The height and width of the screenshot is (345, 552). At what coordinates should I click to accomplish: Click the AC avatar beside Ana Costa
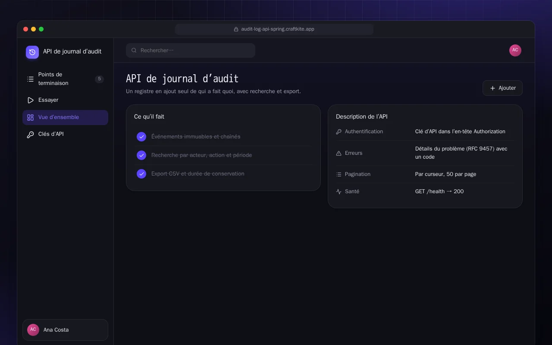point(33,329)
